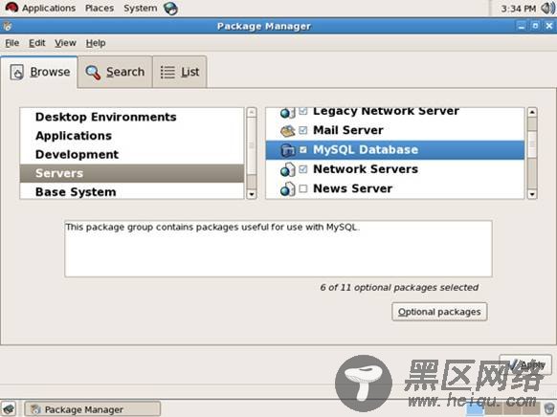Click the Network Servers group icon
Image resolution: width=557 pixels, height=417 pixels.
click(287, 169)
